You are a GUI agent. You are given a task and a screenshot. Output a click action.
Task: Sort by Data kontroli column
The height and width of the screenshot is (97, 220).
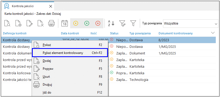click(x=70, y=34)
